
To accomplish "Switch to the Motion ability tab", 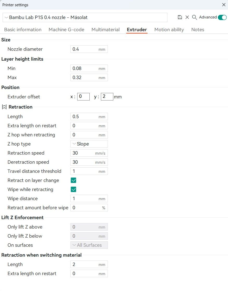I will pyautogui.click(x=169, y=29).
